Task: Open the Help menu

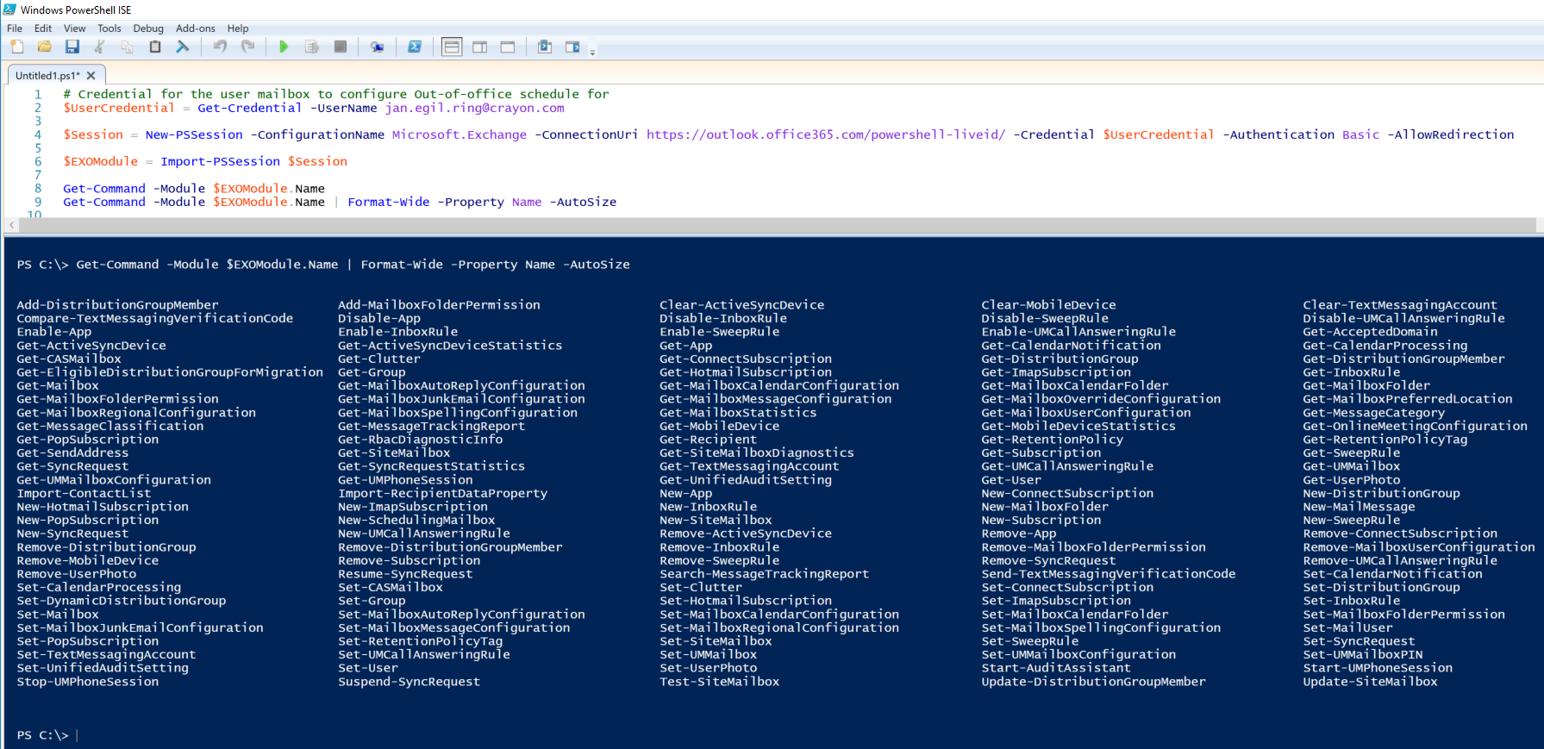Action: (x=238, y=28)
